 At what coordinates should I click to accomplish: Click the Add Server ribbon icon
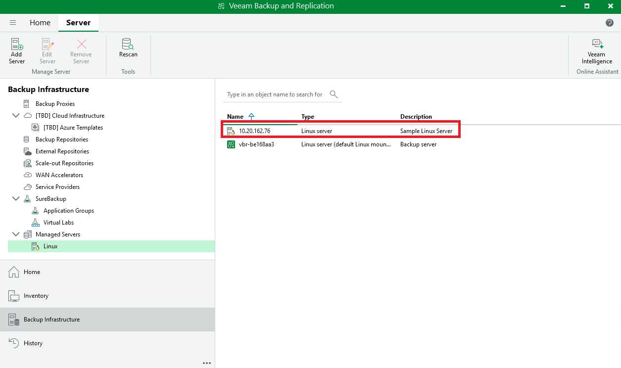[x=17, y=44]
